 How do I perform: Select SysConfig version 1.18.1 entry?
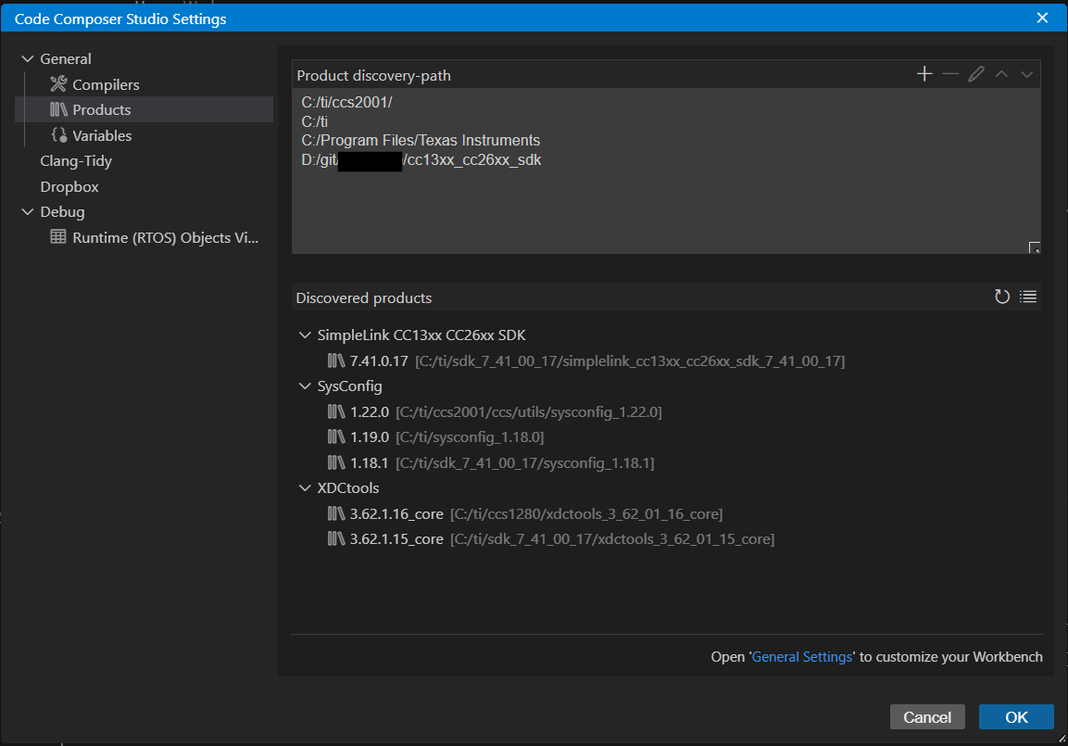point(490,462)
